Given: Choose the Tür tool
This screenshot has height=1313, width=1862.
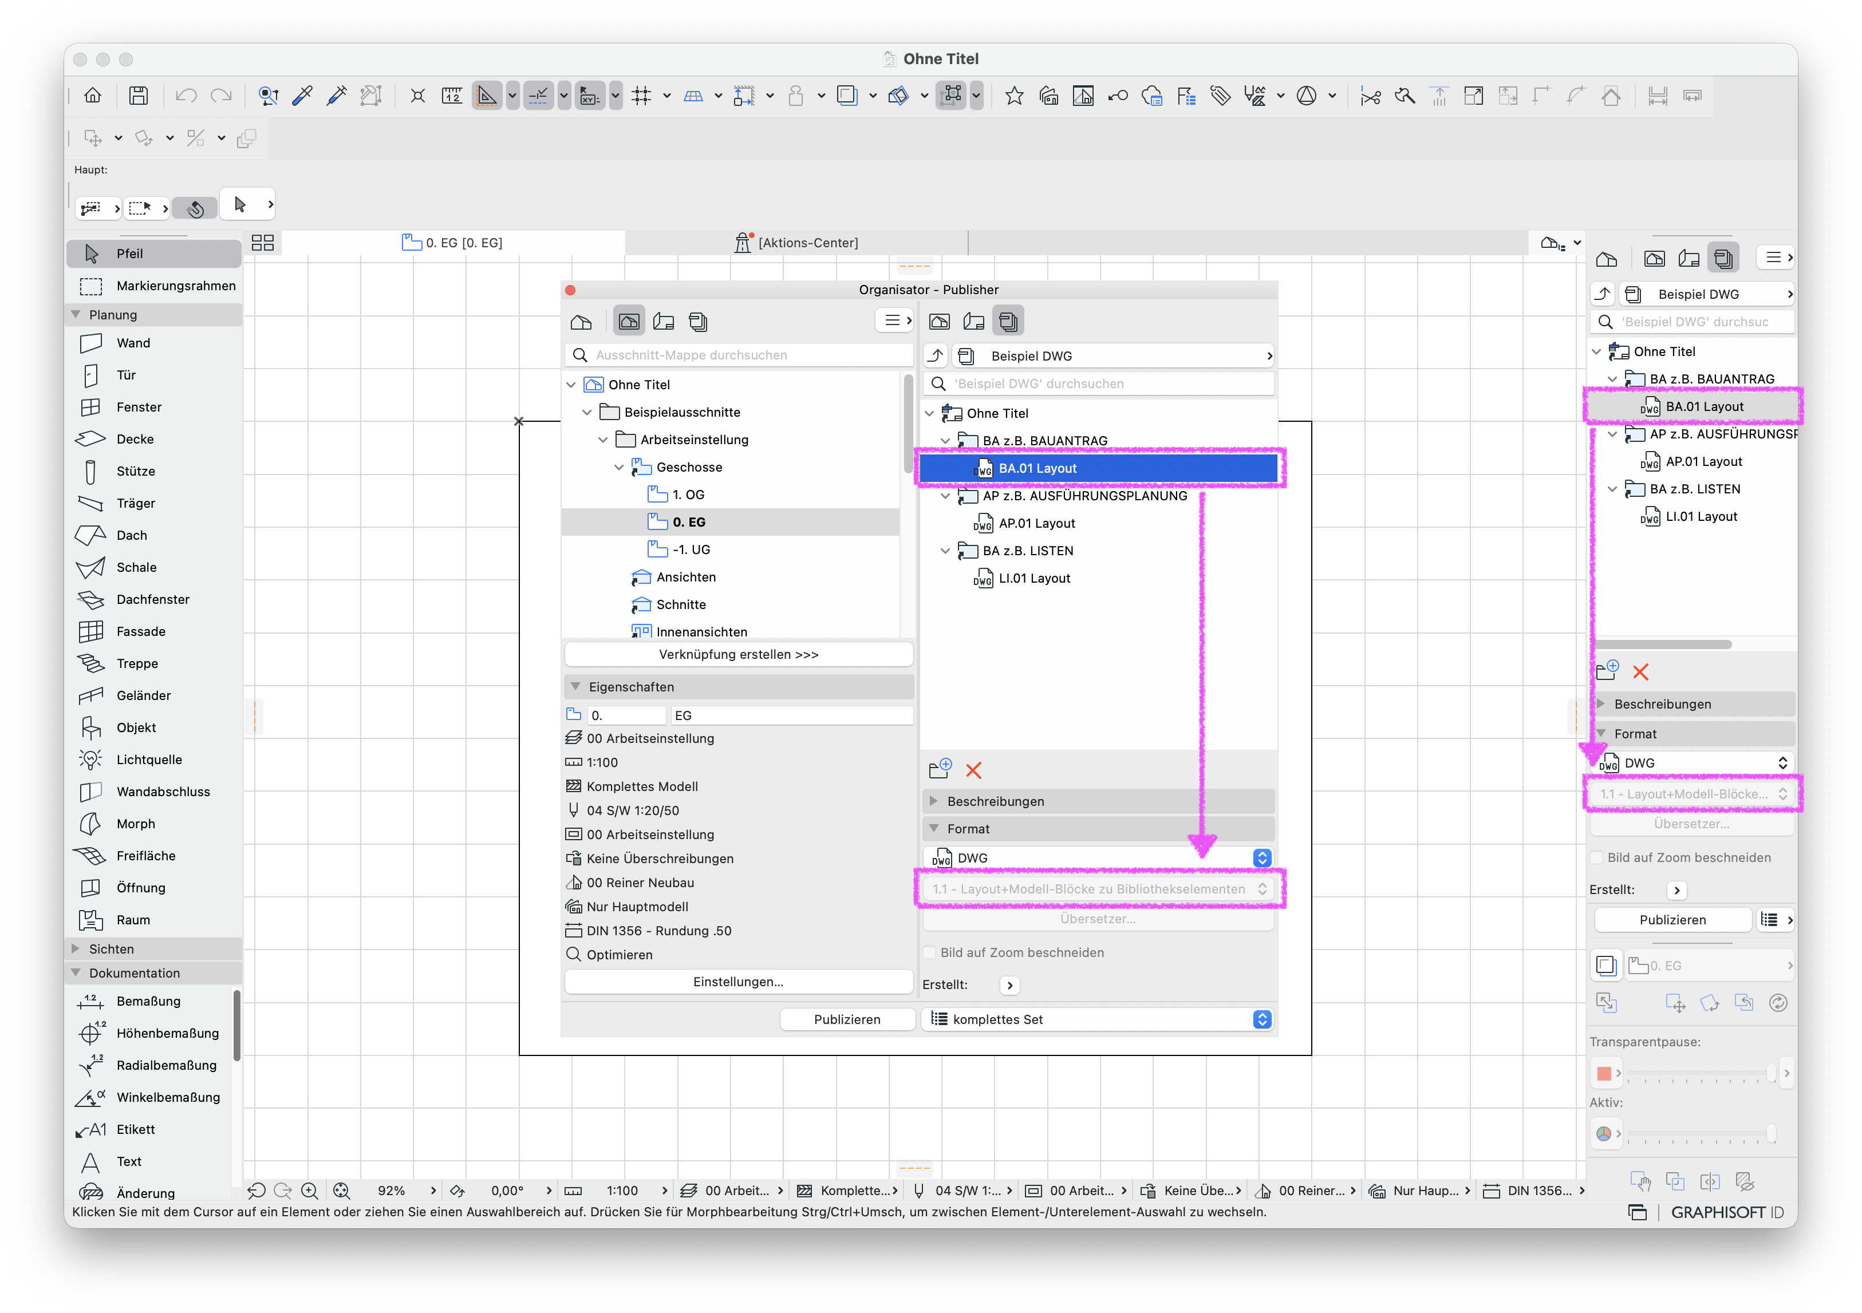Looking at the screenshot, I should pyautogui.click(x=154, y=375).
